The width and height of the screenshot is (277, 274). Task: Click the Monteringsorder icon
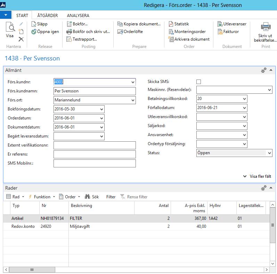point(171,32)
